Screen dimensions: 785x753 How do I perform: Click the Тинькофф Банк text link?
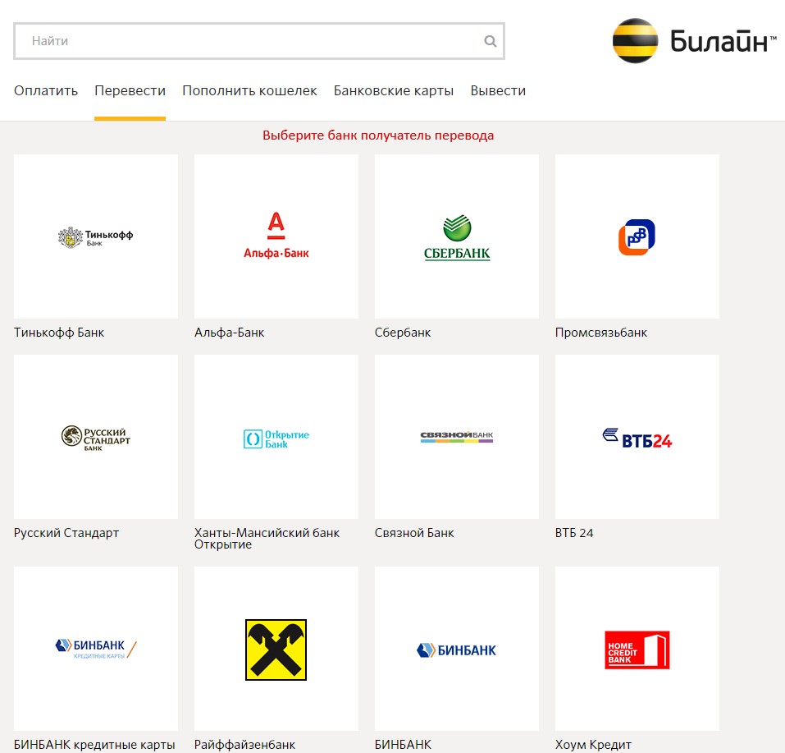coord(59,333)
